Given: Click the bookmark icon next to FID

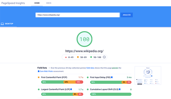Looking at the screenshot, I should coord(112,77).
